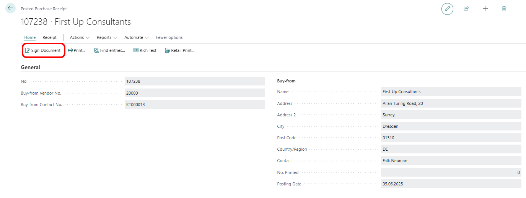Select the Buy-from Contact No. field

(195, 105)
